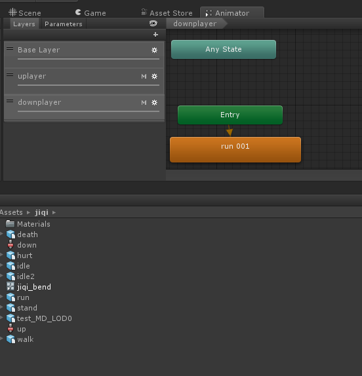The width and height of the screenshot is (362, 376).
Task: Click the Base Layer weight bar
Action: coord(89,59)
